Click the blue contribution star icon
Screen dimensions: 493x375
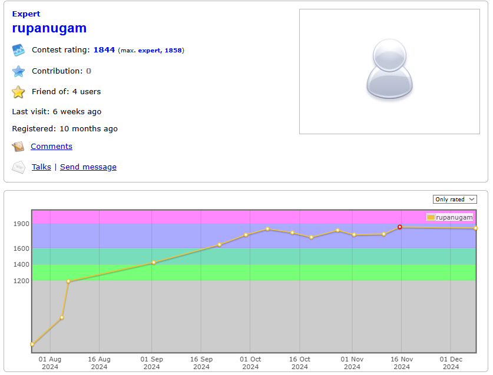point(18,71)
